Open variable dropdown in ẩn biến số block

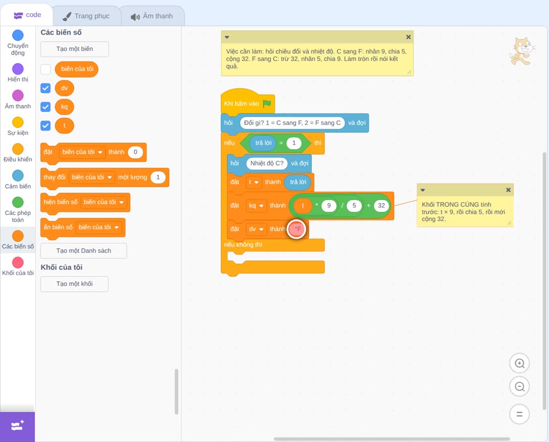(99, 227)
